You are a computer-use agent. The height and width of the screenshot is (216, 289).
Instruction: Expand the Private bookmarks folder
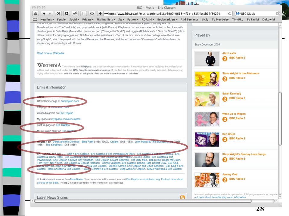(x=88, y=19)
